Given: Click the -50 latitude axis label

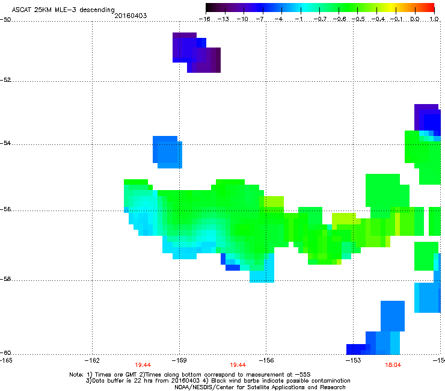Looking at the screenshot, I should (x=5, y=20).
